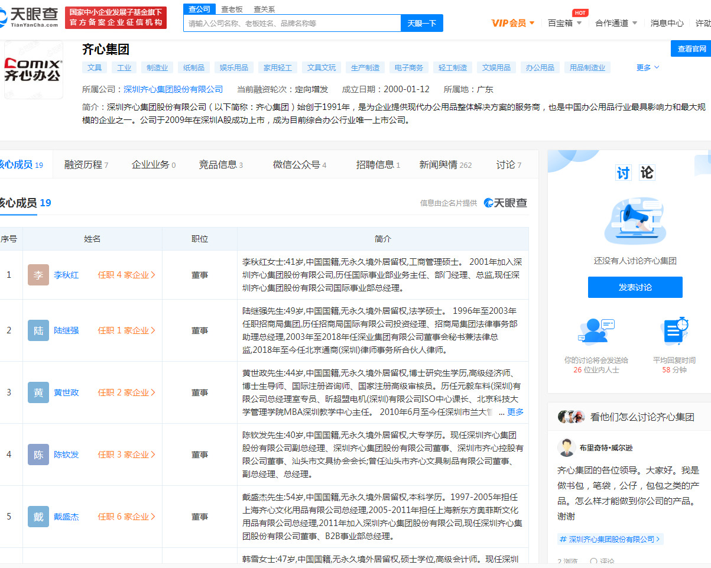Image resolution: width=711 pixels, height=568 pixels.
Task: Expand 黄世政 bio with 更多 link
Action: [x=515, y=412]
